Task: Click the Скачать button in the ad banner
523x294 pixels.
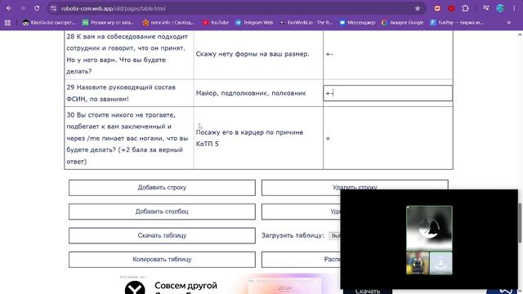Action: (x=368, y=291)
